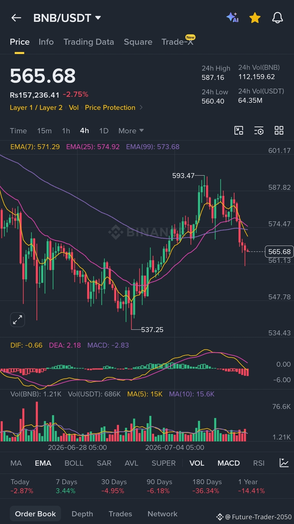Expand the More timeframes dropdown
Image resolution: width=294 pixels, height=524 pixels.
(131, 131)
